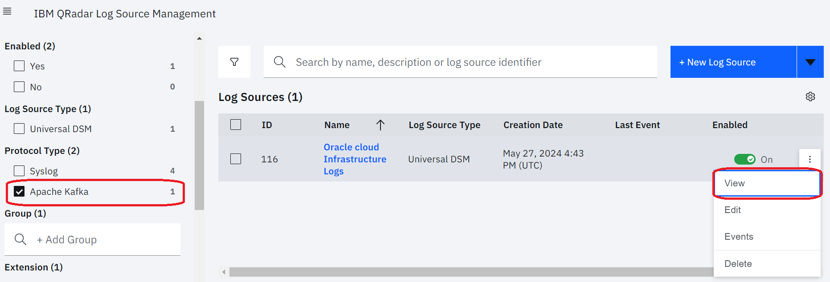Check the Syslog protocol filter
The height and width of the screenshot is (282, 830).
click(x=19, y=171)
